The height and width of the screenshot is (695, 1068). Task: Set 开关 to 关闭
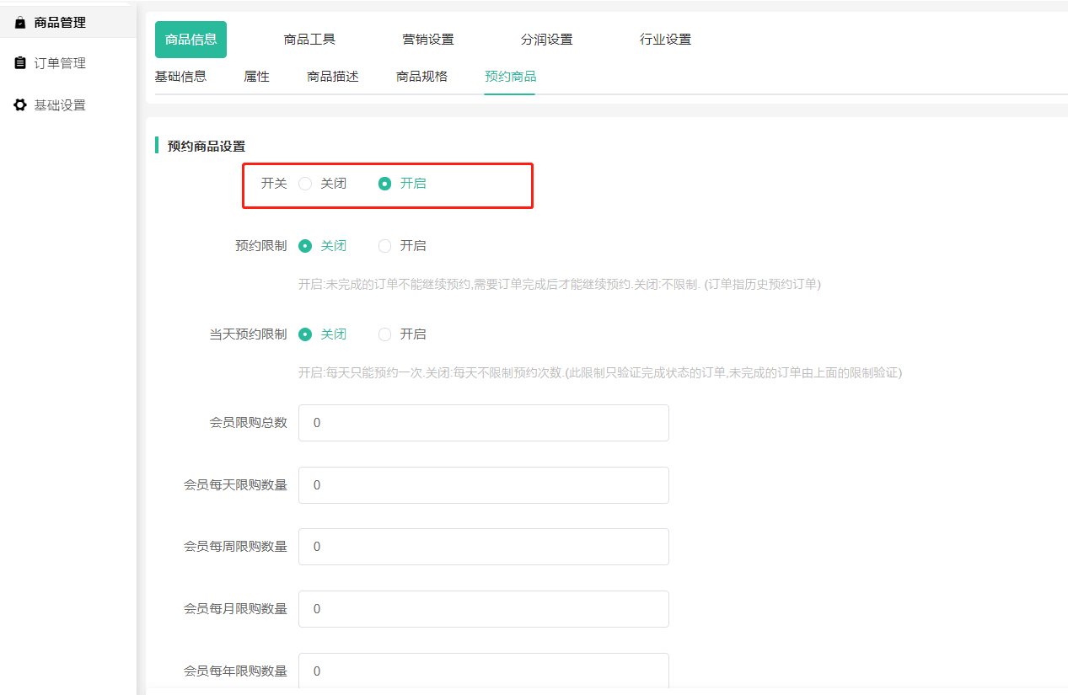click(323, 184)
